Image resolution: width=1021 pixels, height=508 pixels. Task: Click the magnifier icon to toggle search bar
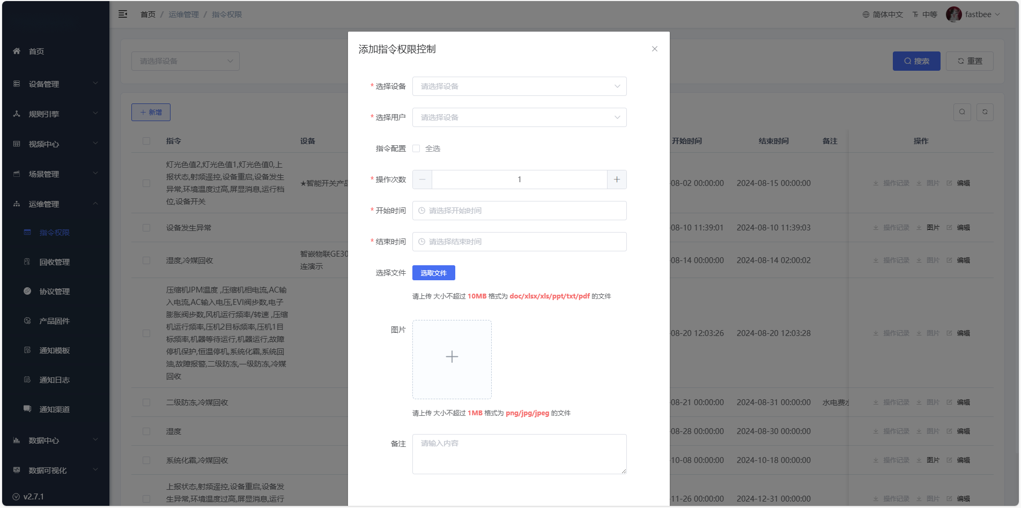962,112
